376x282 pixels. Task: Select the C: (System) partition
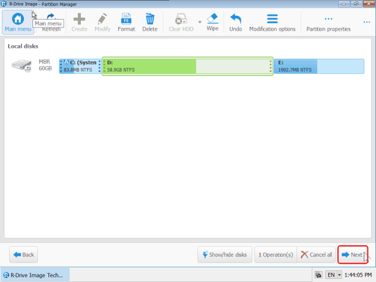click(80, 66)
